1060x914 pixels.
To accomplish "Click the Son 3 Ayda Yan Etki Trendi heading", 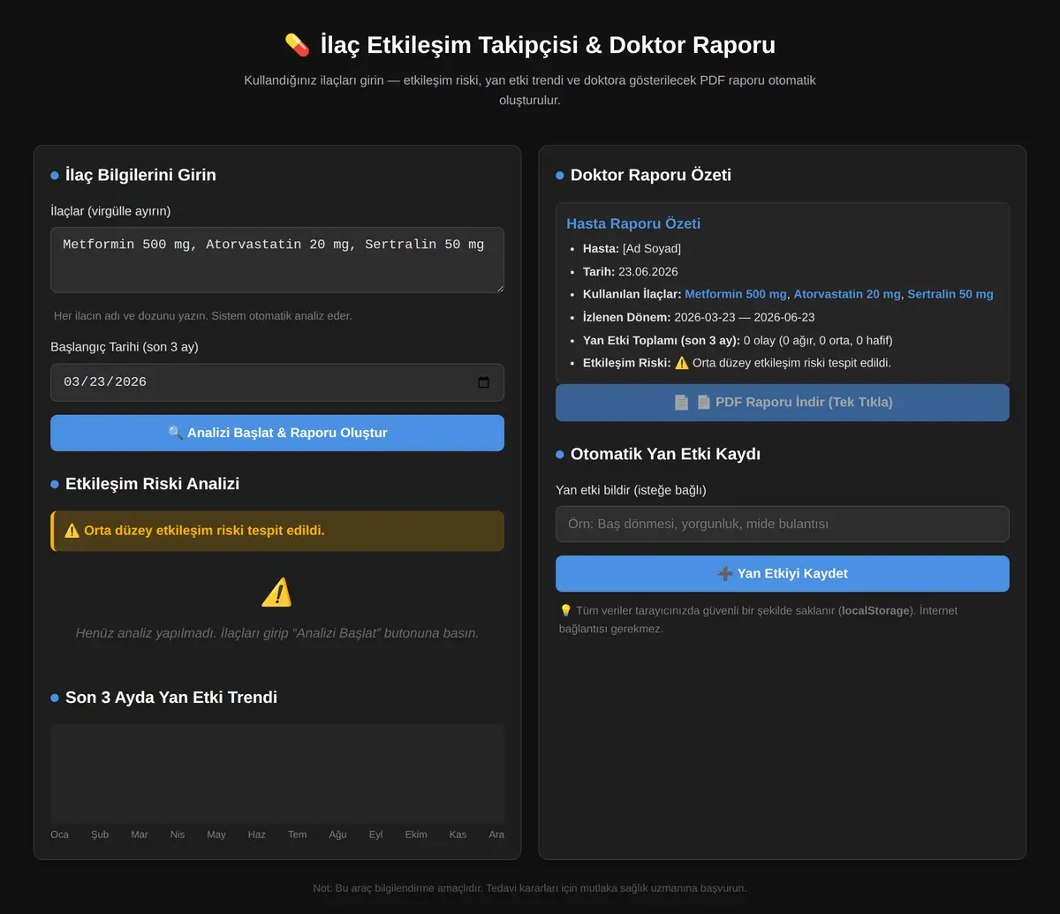I will point(171,698).
